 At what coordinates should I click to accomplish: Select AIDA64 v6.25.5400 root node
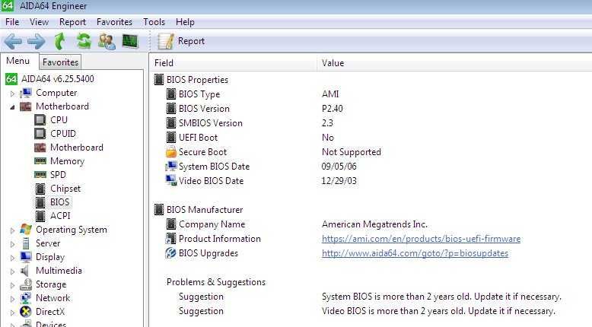pos(57,79)
